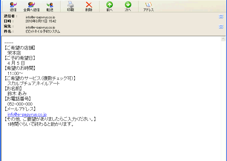The image size is (227, 161).
Task: Click the 返信 (Reply) toolbar icon
Action: pos(13,7)
